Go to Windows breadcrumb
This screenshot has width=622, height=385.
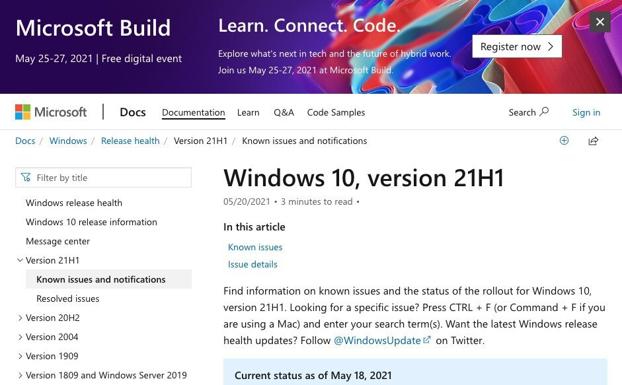pyautogui.click(x=68, y=141)
